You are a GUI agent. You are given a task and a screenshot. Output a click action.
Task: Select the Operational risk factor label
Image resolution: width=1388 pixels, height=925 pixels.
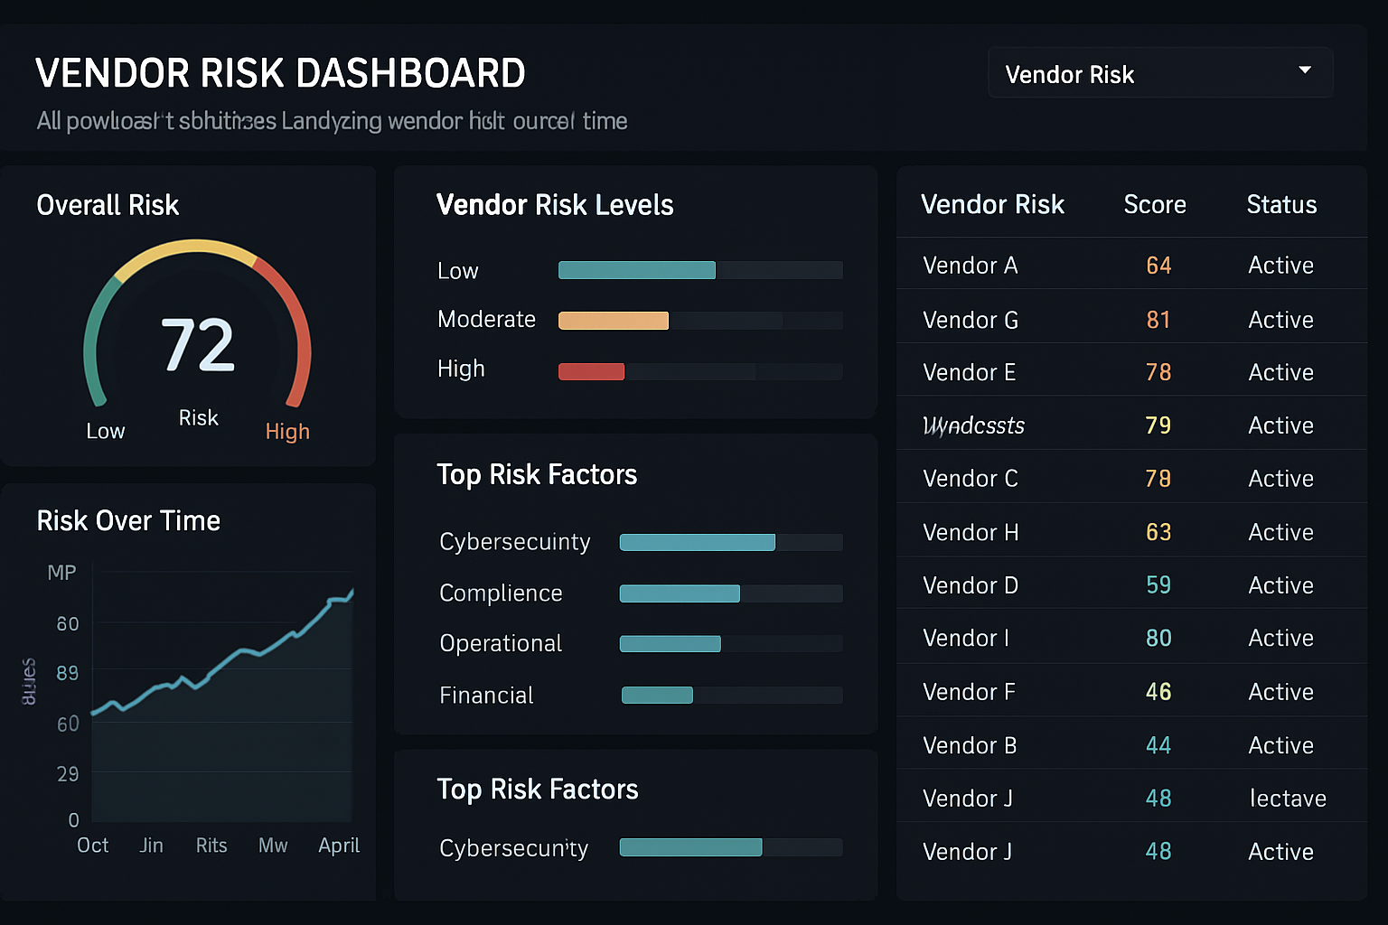coord(500,643)
